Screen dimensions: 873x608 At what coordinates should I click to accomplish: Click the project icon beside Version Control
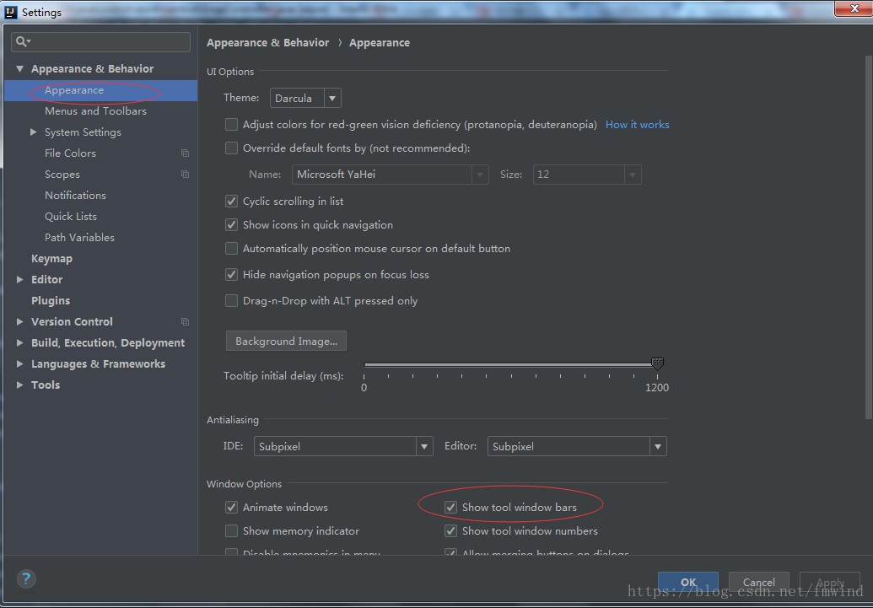(x=185, y=322)
